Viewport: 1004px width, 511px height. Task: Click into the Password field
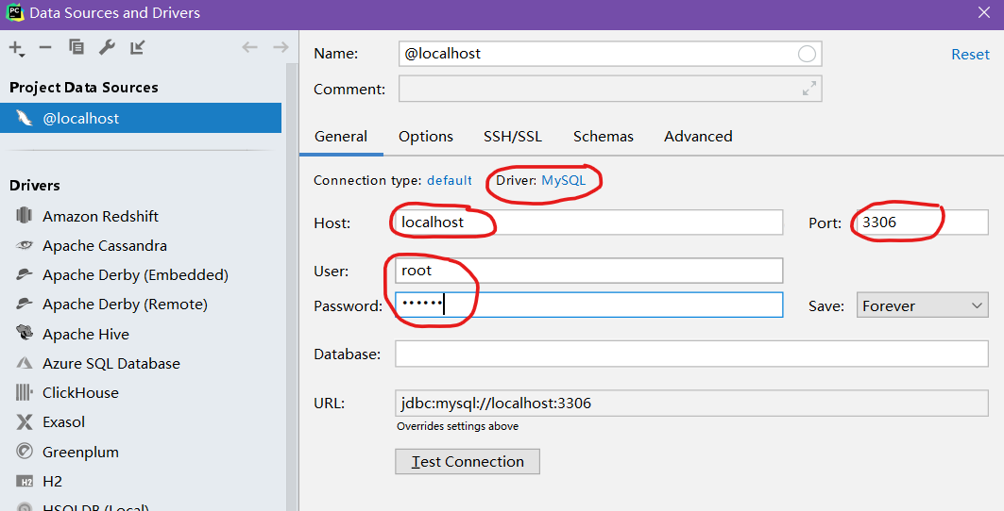[x=588, y=305]
